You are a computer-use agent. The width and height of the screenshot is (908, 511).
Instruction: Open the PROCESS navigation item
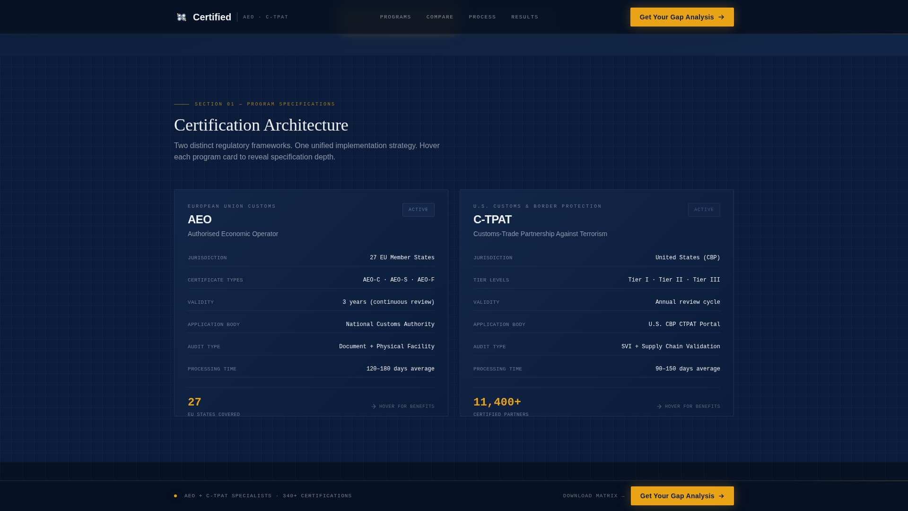(482, 17)
